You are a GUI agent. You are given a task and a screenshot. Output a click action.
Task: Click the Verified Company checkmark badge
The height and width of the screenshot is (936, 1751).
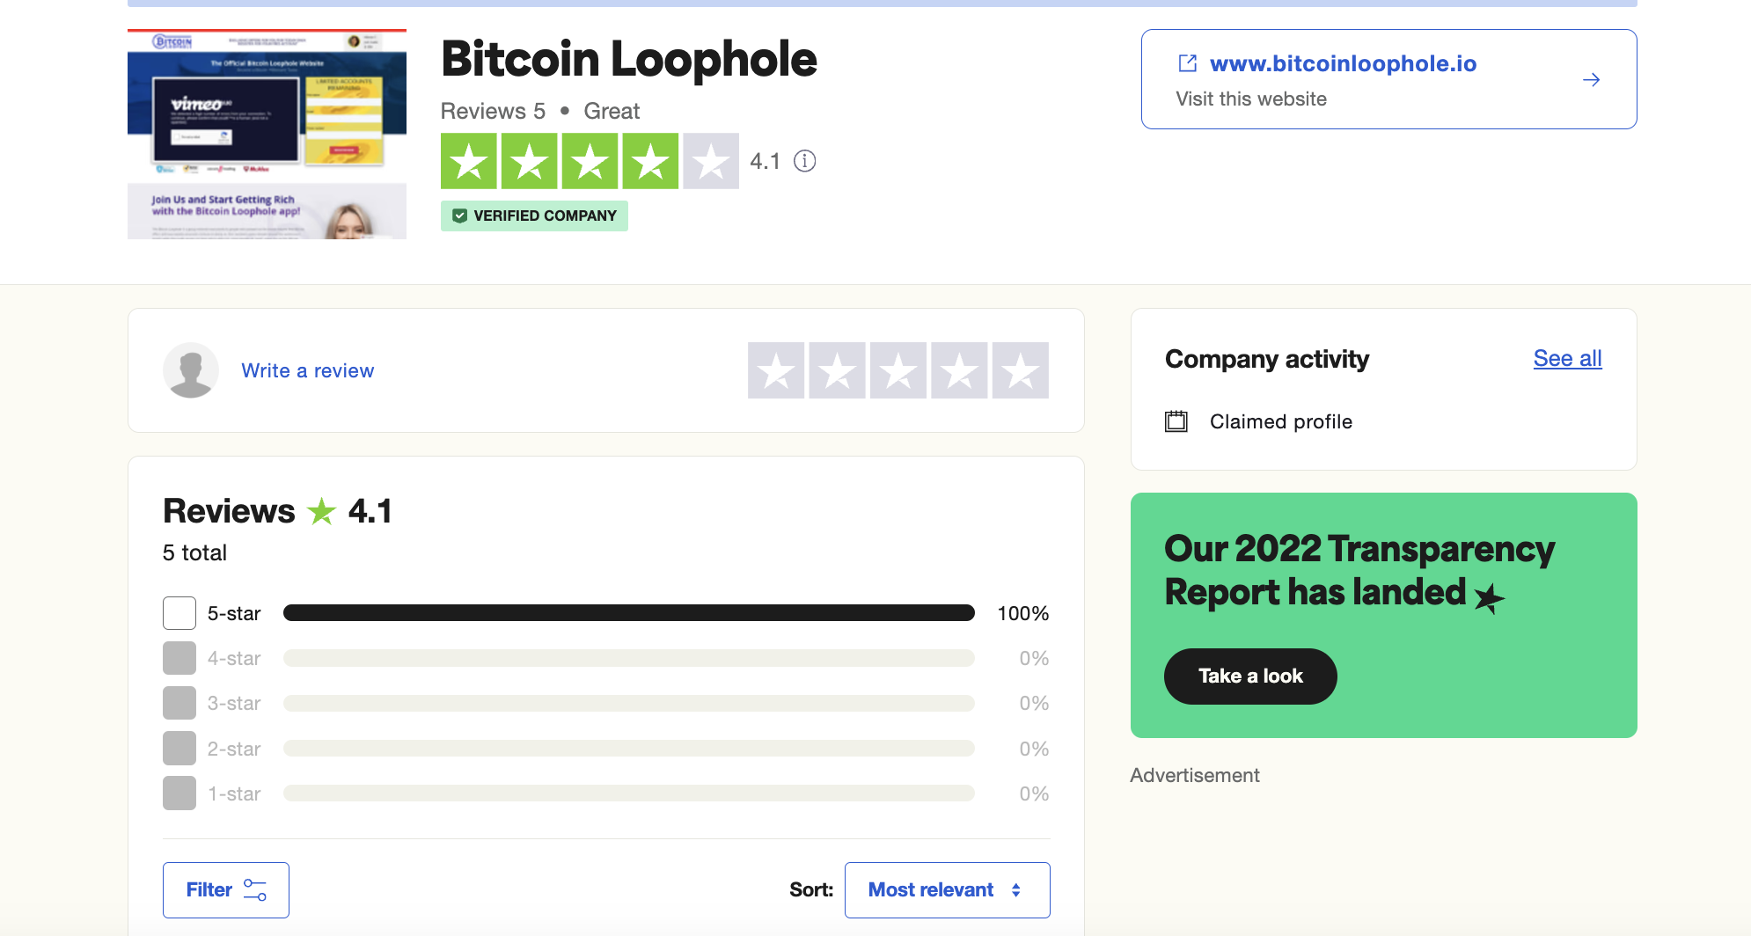[459, 216]
